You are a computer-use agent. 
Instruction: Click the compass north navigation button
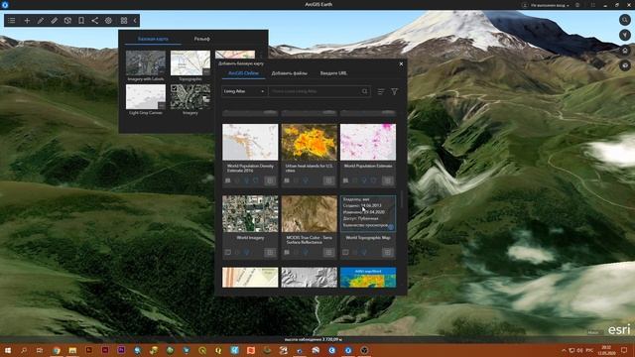[x=625, y=36]
